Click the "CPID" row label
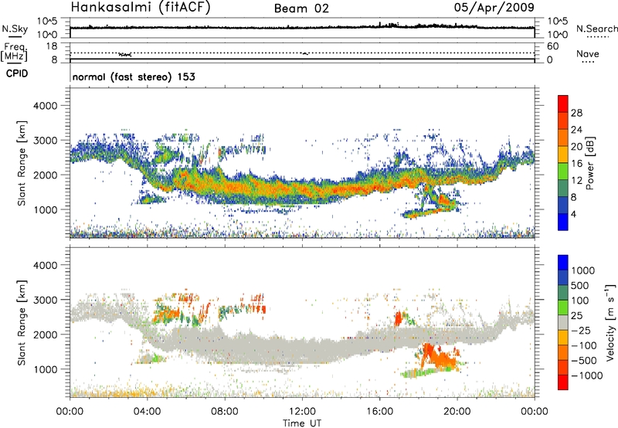Image resolution: width=618 pixels, height=428 pixels. tap(17, 73)
